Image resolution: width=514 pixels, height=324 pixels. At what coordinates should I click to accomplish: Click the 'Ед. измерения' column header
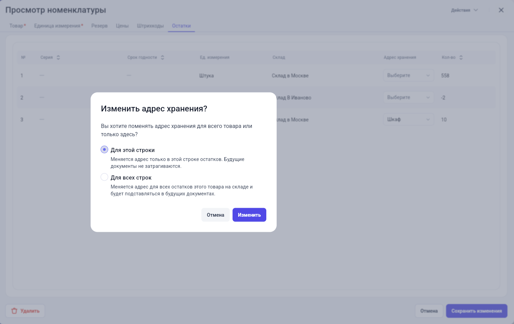click(x=215, y=57)
